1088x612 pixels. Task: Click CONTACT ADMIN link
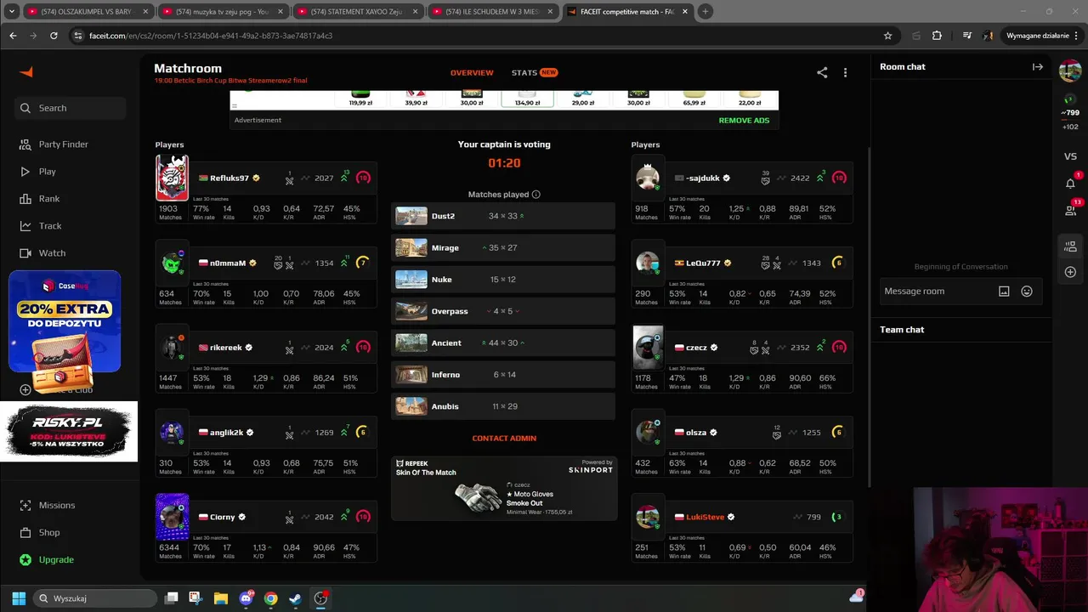[504, 439]
